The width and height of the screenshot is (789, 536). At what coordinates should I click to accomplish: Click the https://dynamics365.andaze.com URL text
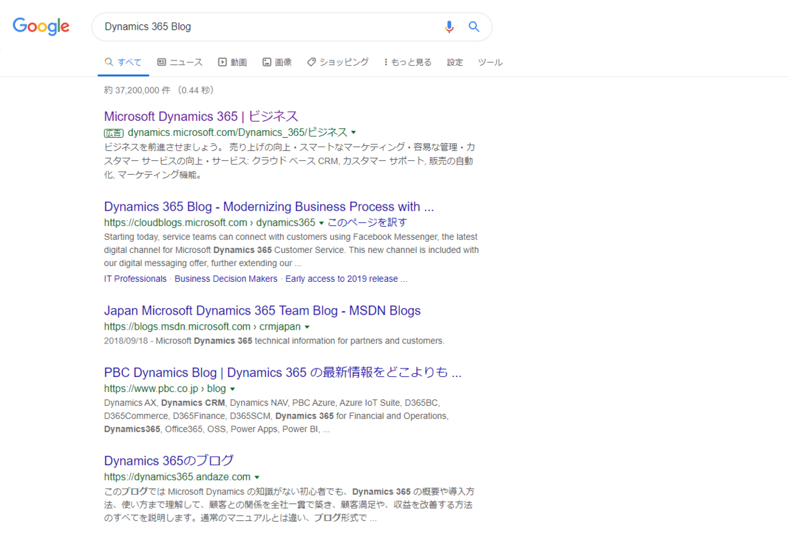pyautogui.click(x=177, y=477)
